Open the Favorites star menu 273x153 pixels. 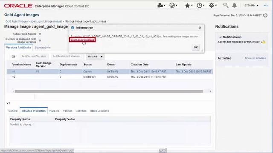pyautogui.click(x=189, y=6)
